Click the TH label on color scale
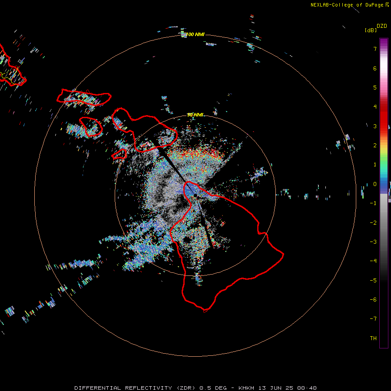This screenshot has height=391, width=391. (x=373, y=338)
